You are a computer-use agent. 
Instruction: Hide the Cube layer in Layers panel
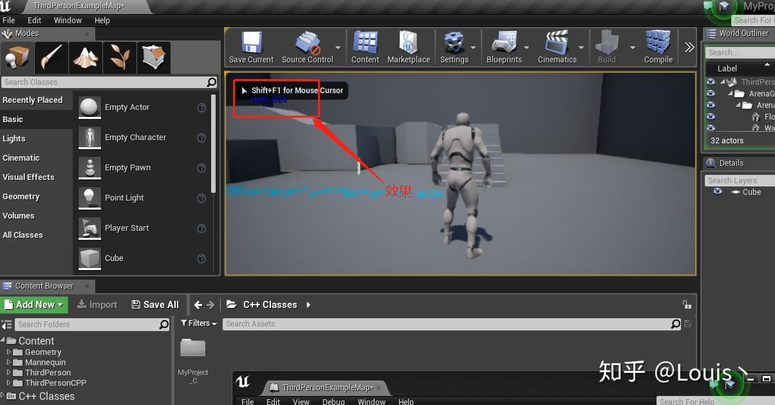click(718, 192)
